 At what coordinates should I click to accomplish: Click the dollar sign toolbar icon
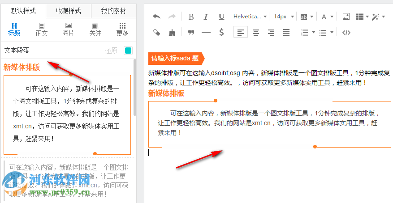(x=221, y=32)
